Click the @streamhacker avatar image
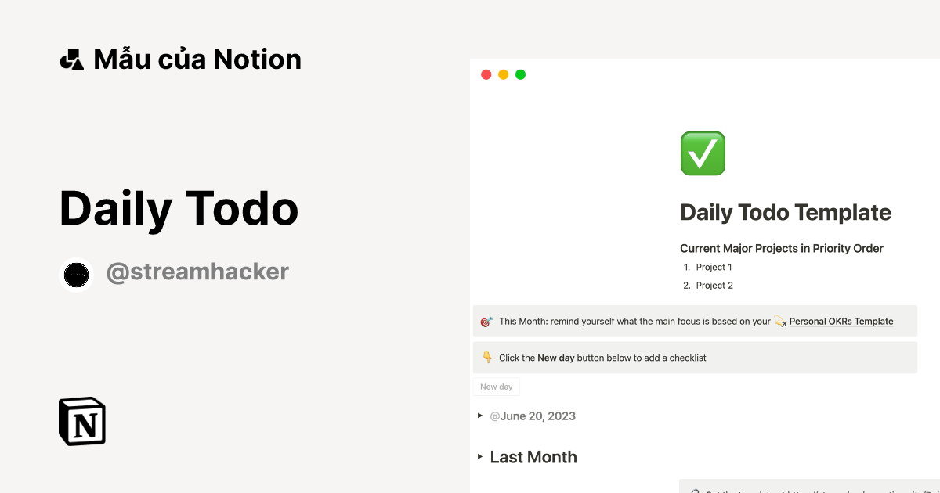 [x=76, y=275]
